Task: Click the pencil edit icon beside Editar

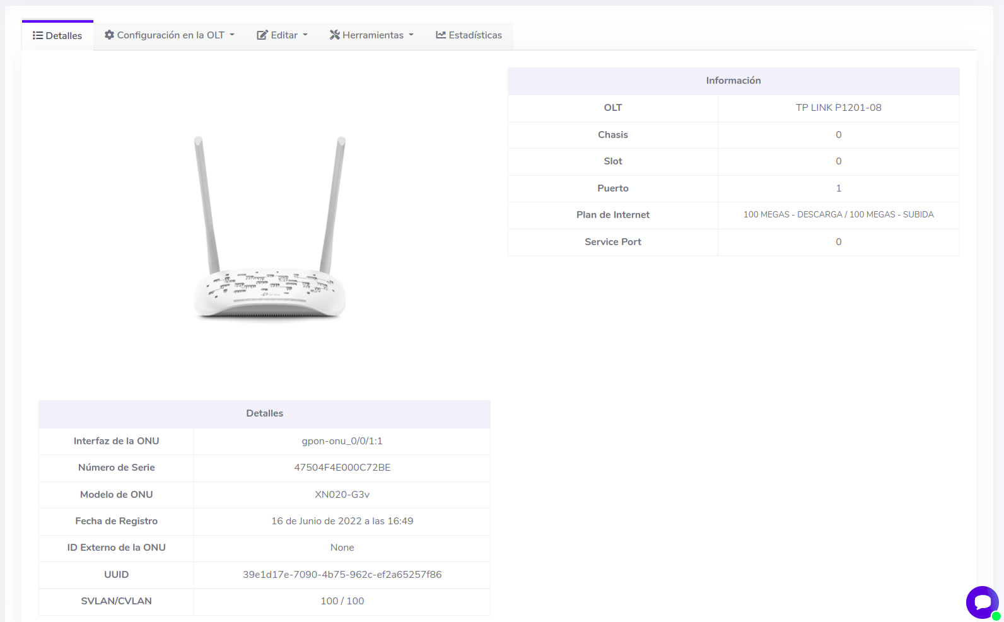Action: point(262,35)
